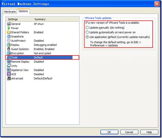This screenshot has height=138, width=162.
Task: Select the Unity row label
Action: pyautogui.click(x=14, y=66)
